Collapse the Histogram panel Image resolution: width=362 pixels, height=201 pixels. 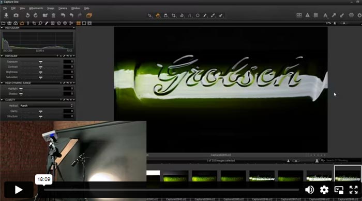point(2,28)
